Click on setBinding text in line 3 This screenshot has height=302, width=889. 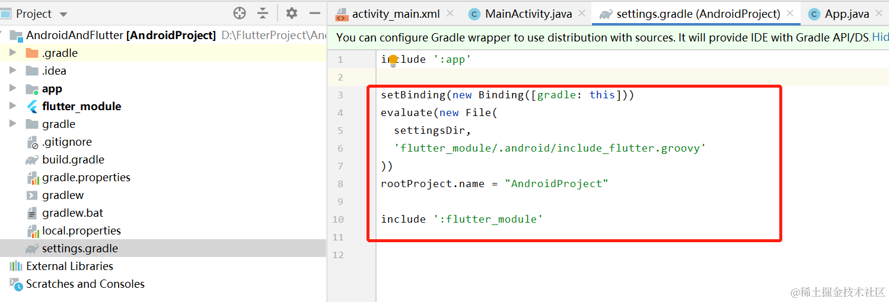point(413,95)
